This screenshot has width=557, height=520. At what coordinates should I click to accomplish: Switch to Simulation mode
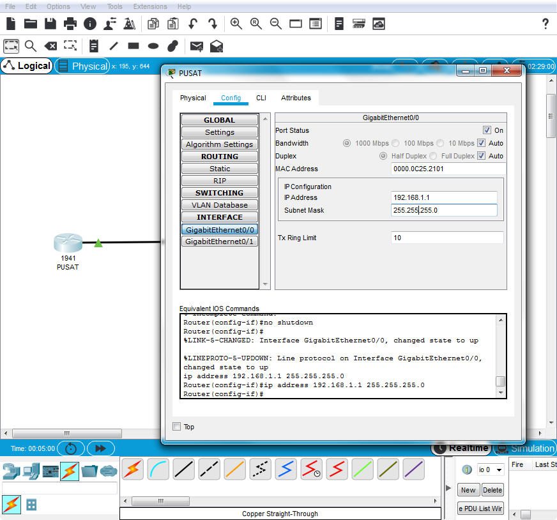coord(525,448)
